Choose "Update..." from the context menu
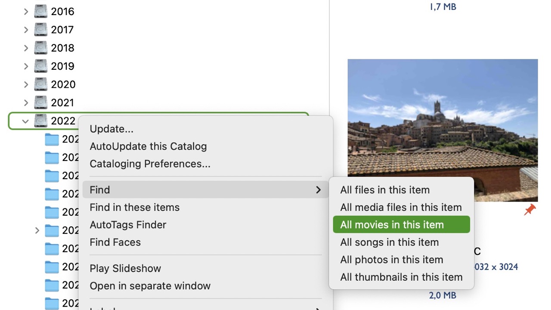 (x=111, y=129)
